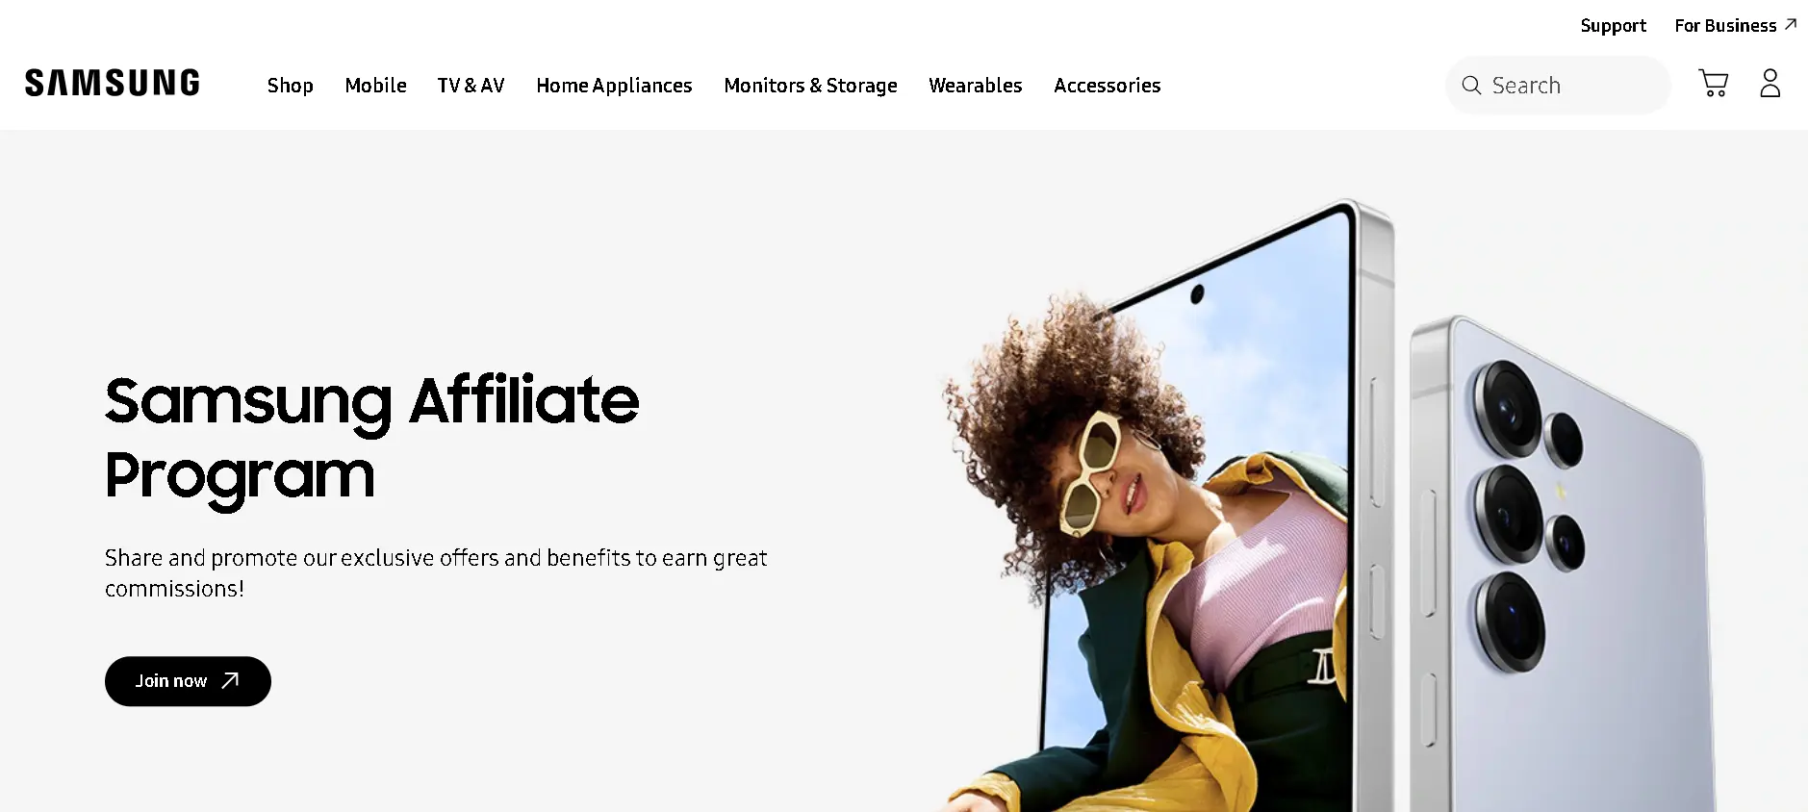The image size is (1808, 812).
Task: Click the arrow next to For Business
Action: (1791, 24)
